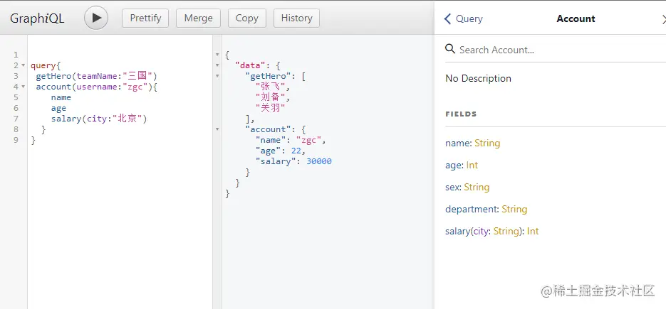Click the Int type next to age
Image resolution: width=666 pixels, height=309 pixels.
[x=472, y=166]
